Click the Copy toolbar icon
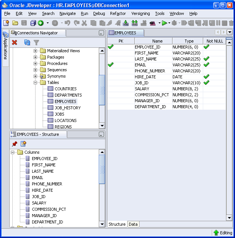The image size is (235, 238). 93,23
